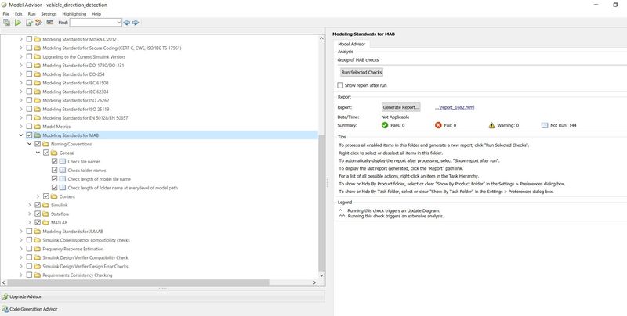
Task: Click Check length of model file name icon
Action: point(63,179)
